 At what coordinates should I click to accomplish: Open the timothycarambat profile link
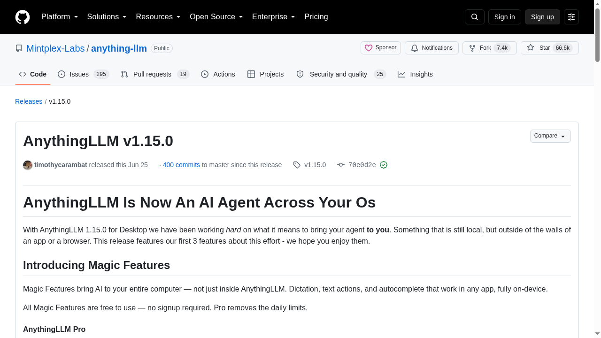61,165
